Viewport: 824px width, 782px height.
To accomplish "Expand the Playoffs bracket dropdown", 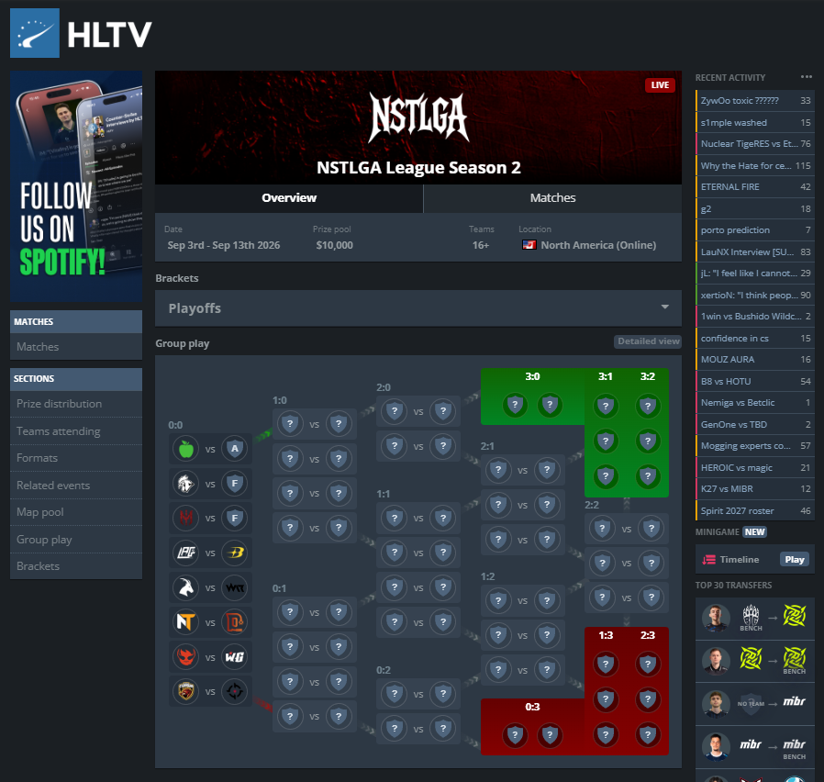I will coord(418,308).
